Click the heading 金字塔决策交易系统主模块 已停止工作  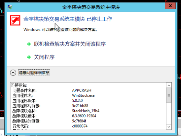pyautogui.click(x=68, y=19)
